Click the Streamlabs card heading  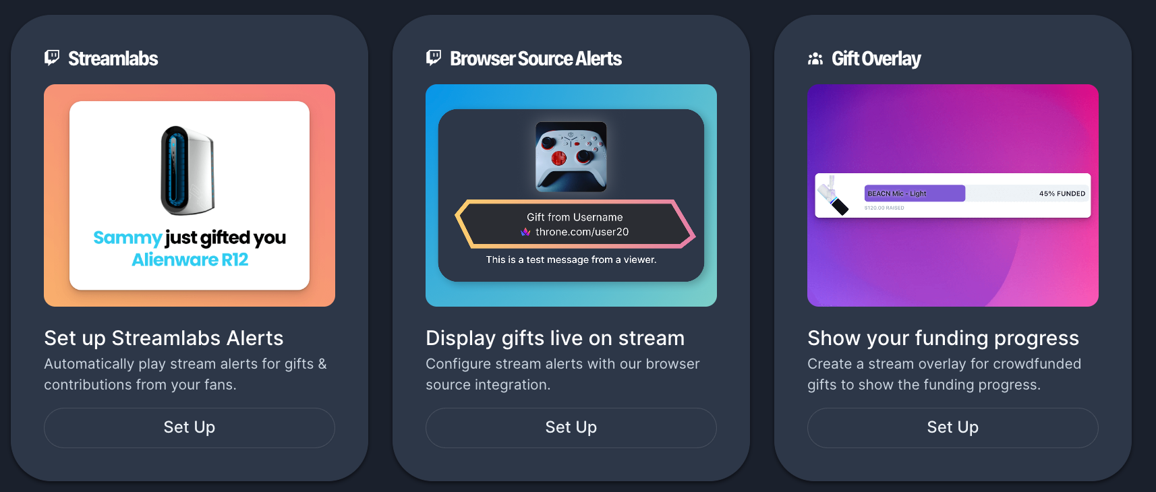113,59
